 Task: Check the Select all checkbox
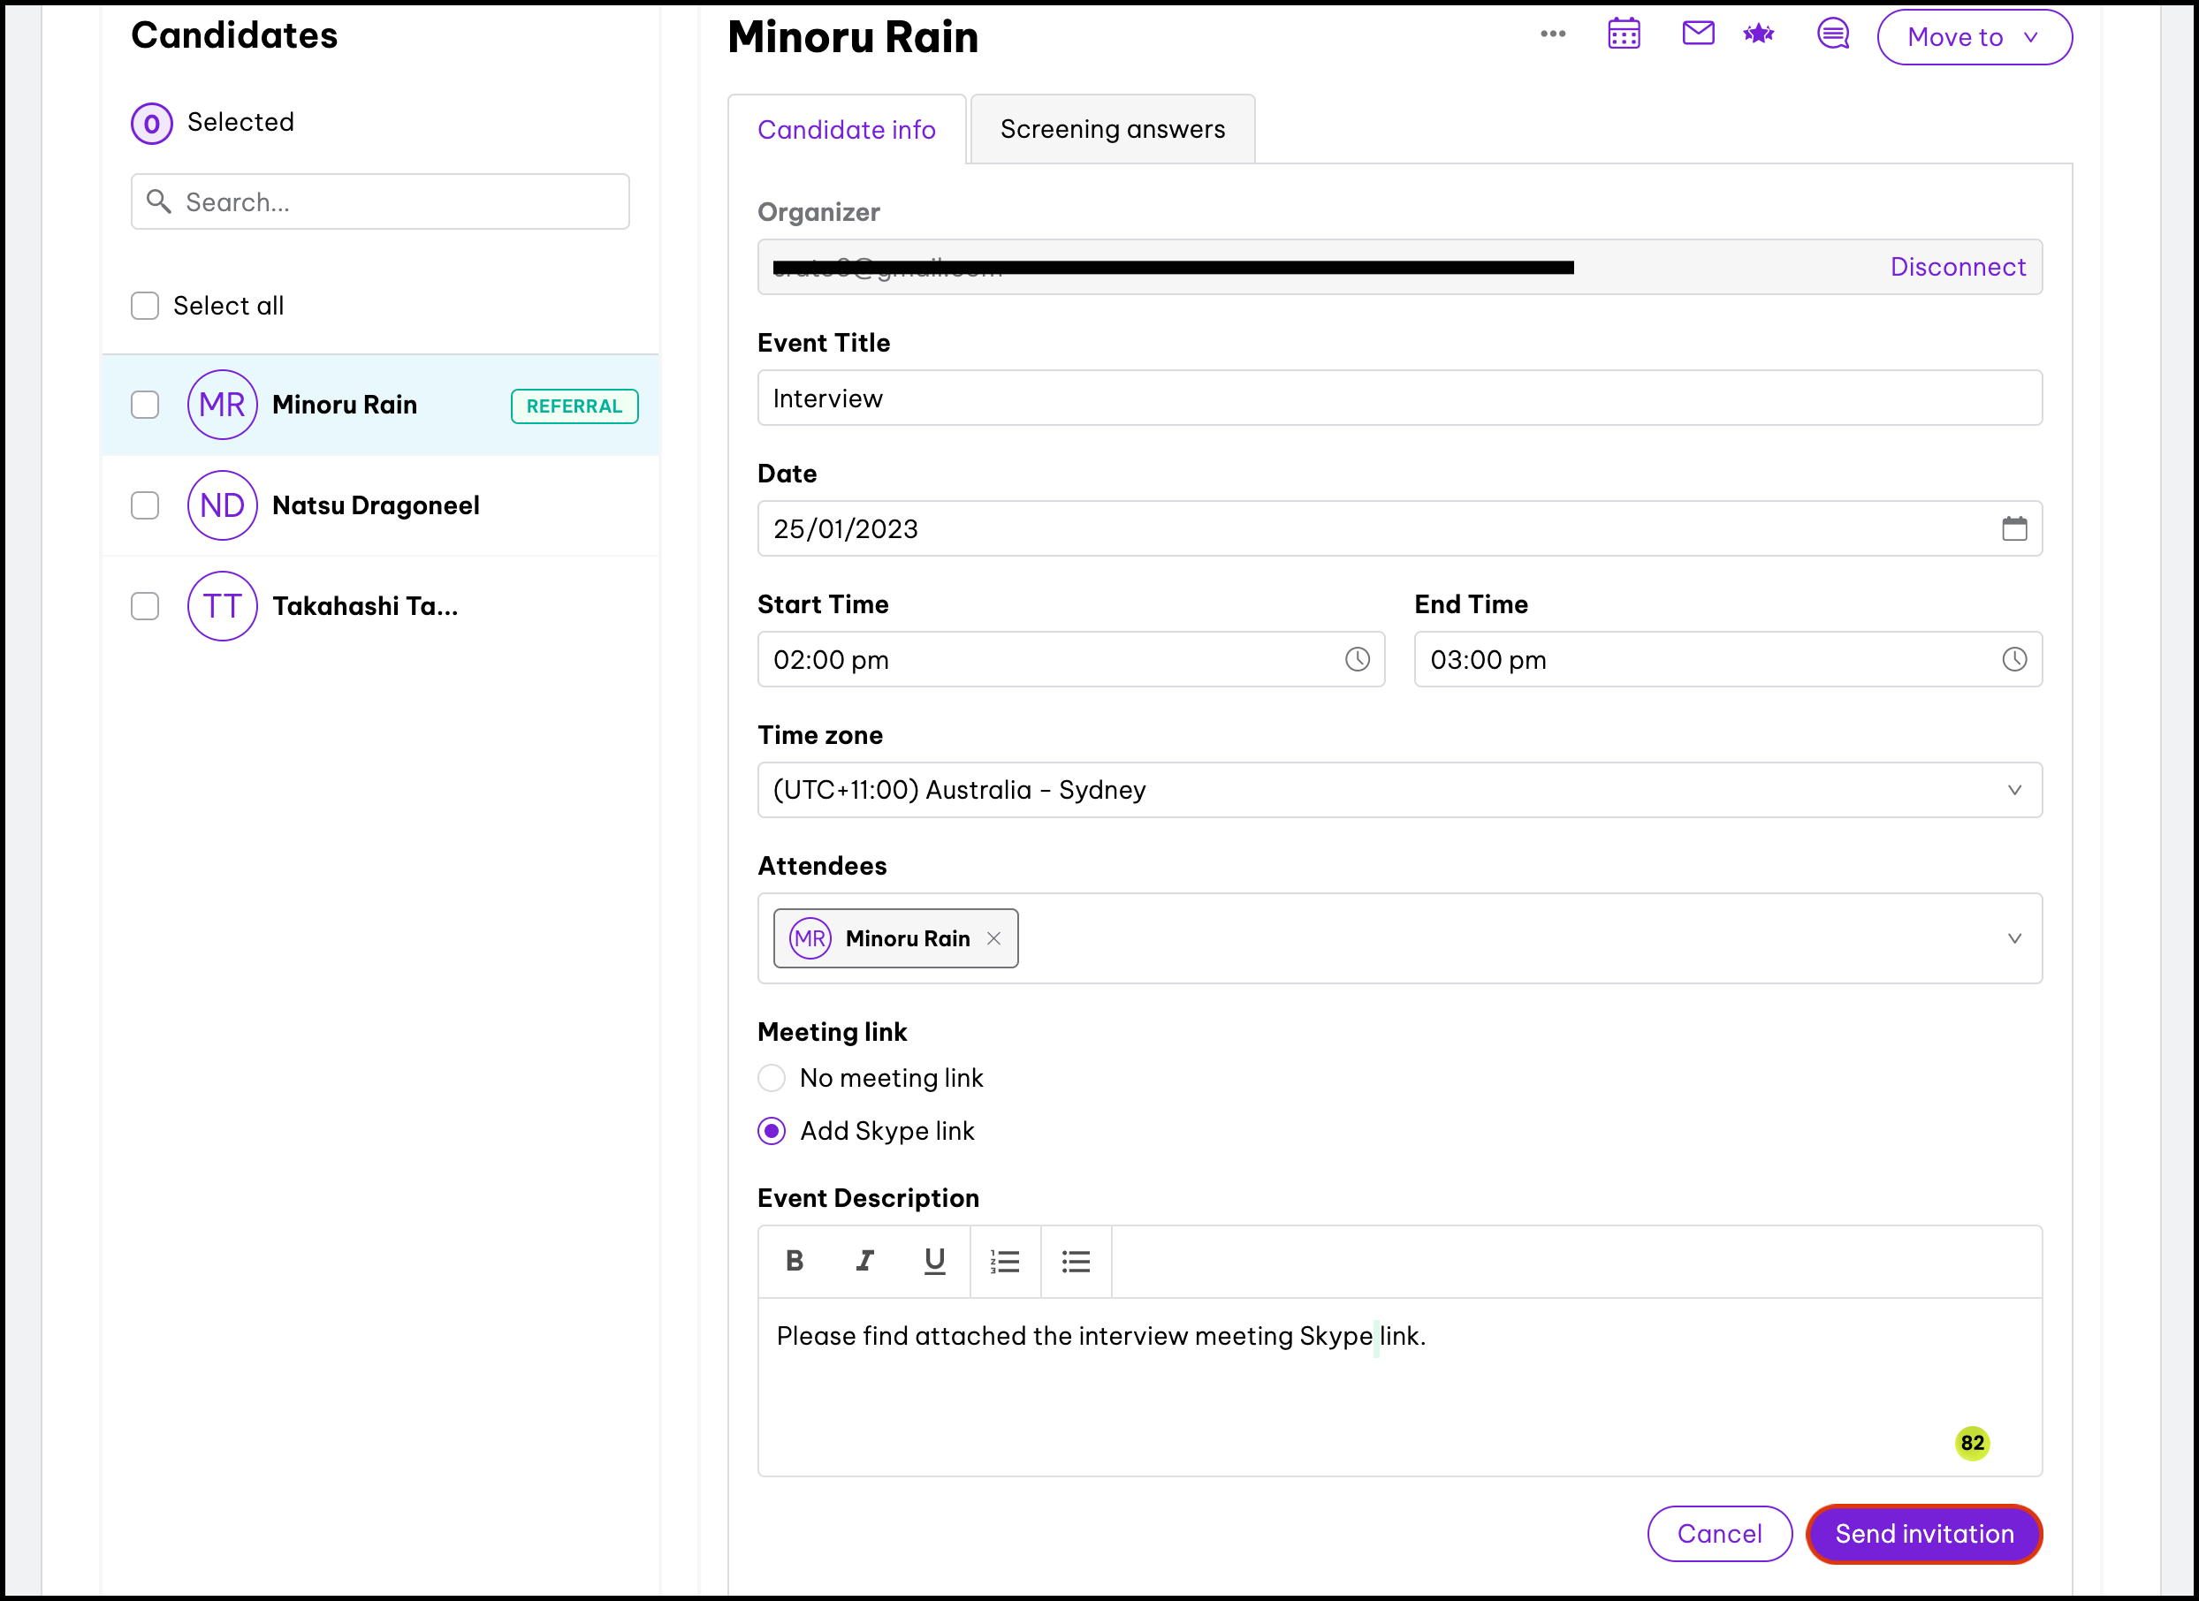[146, 307]
